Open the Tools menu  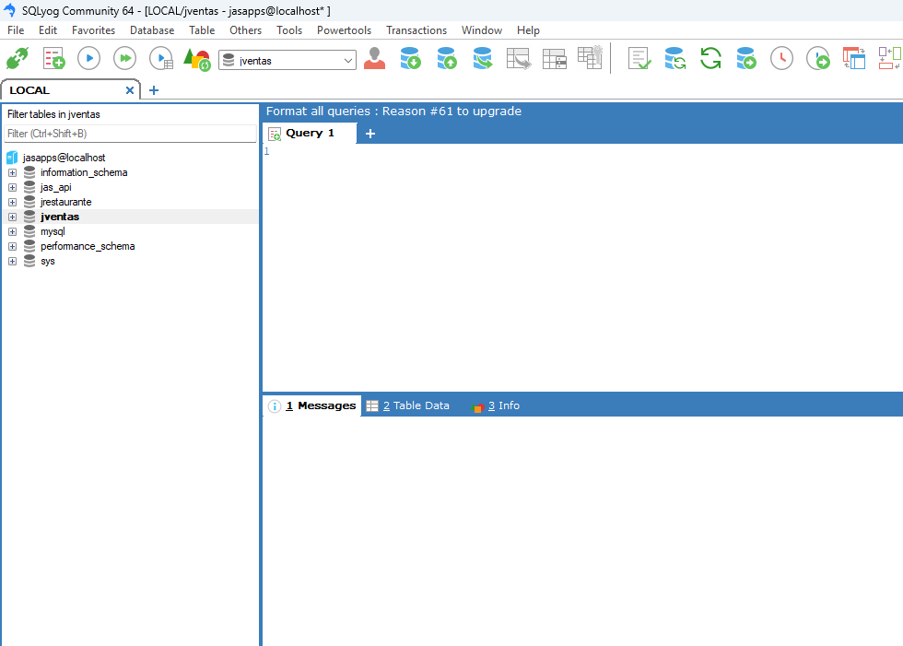point(289,29)
